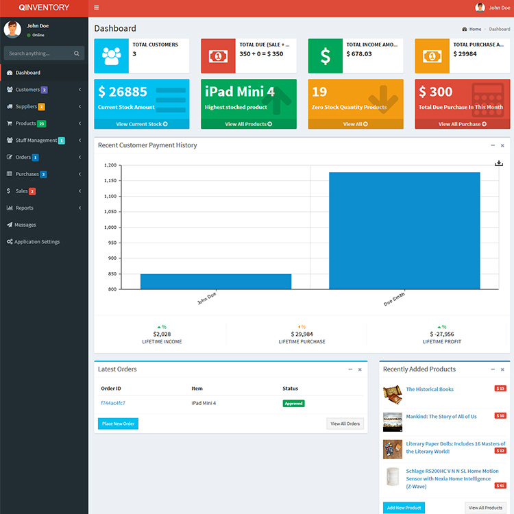Expand the Stuff Management menu chevron

pyautogui.click(x=79, y=140)
